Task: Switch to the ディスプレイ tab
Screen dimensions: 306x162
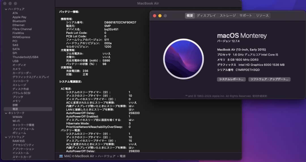Action: [206, 16]
